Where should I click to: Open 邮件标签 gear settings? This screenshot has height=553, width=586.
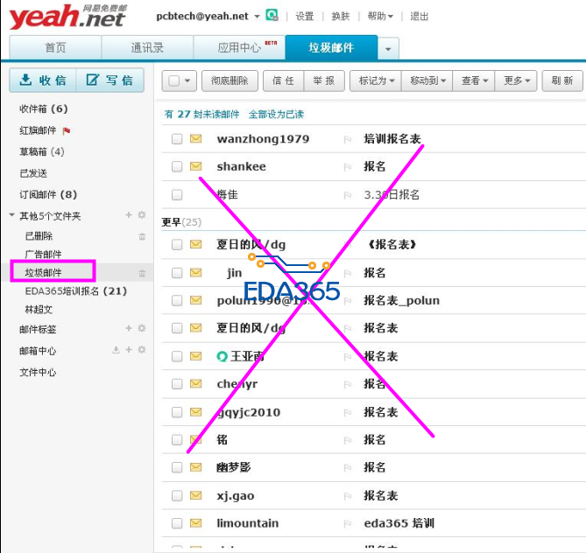(142, 328)
